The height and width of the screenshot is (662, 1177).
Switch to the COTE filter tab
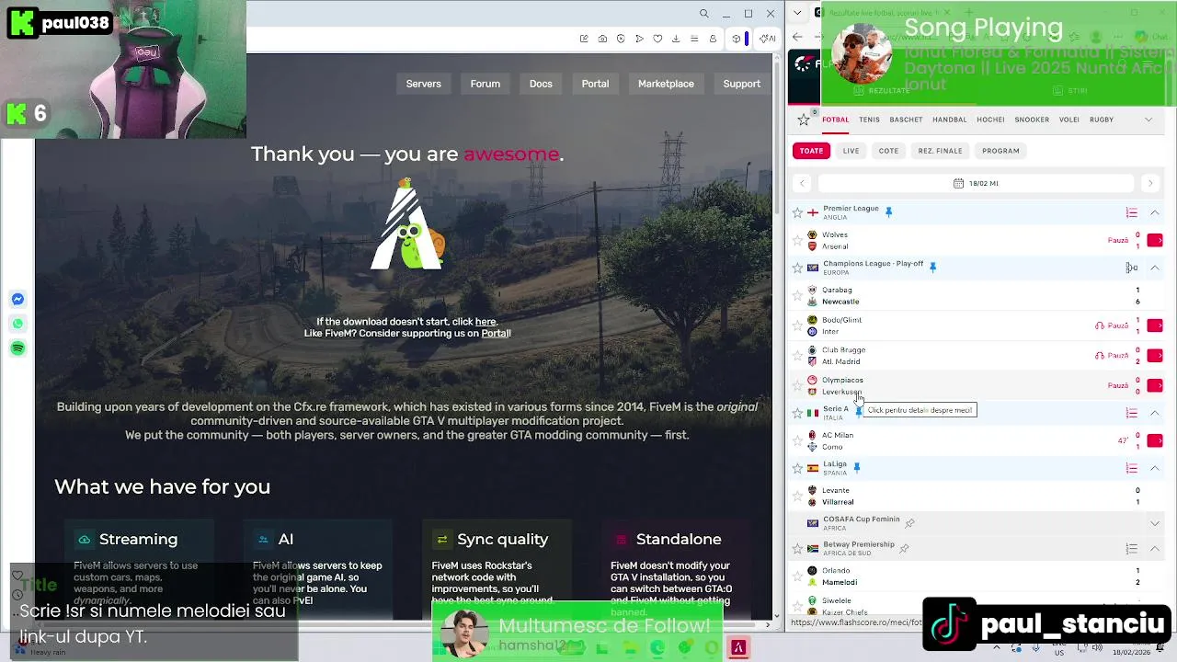tap(888, 151)
